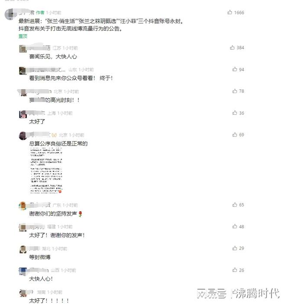
Task: Open the attached announcement image thumbnail
Action: pyautogui.click(x=46, y=171)
